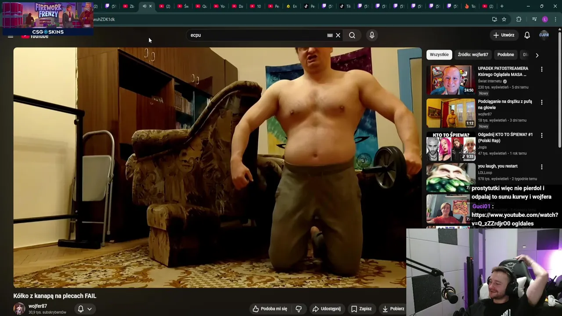The width and height of the screenshot is (562, 316).
Task: Clear the search query with the X
Action: pyautogui.click(x=338, y=35)
